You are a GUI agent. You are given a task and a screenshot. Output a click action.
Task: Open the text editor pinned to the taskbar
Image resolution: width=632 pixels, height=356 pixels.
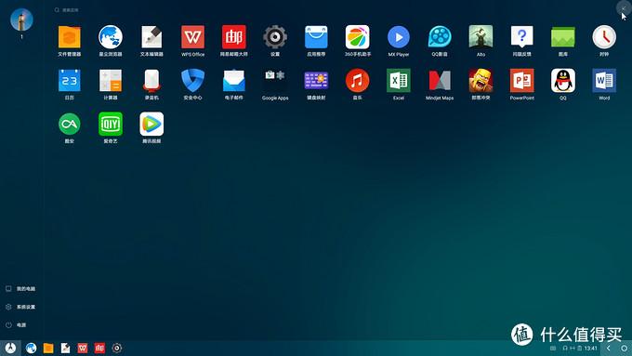(65, 348)
